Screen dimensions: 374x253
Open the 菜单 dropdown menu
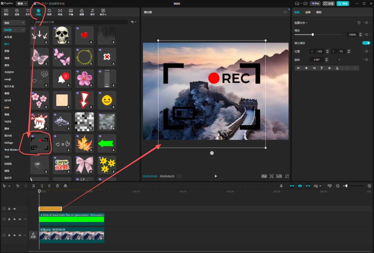[22, 3]
